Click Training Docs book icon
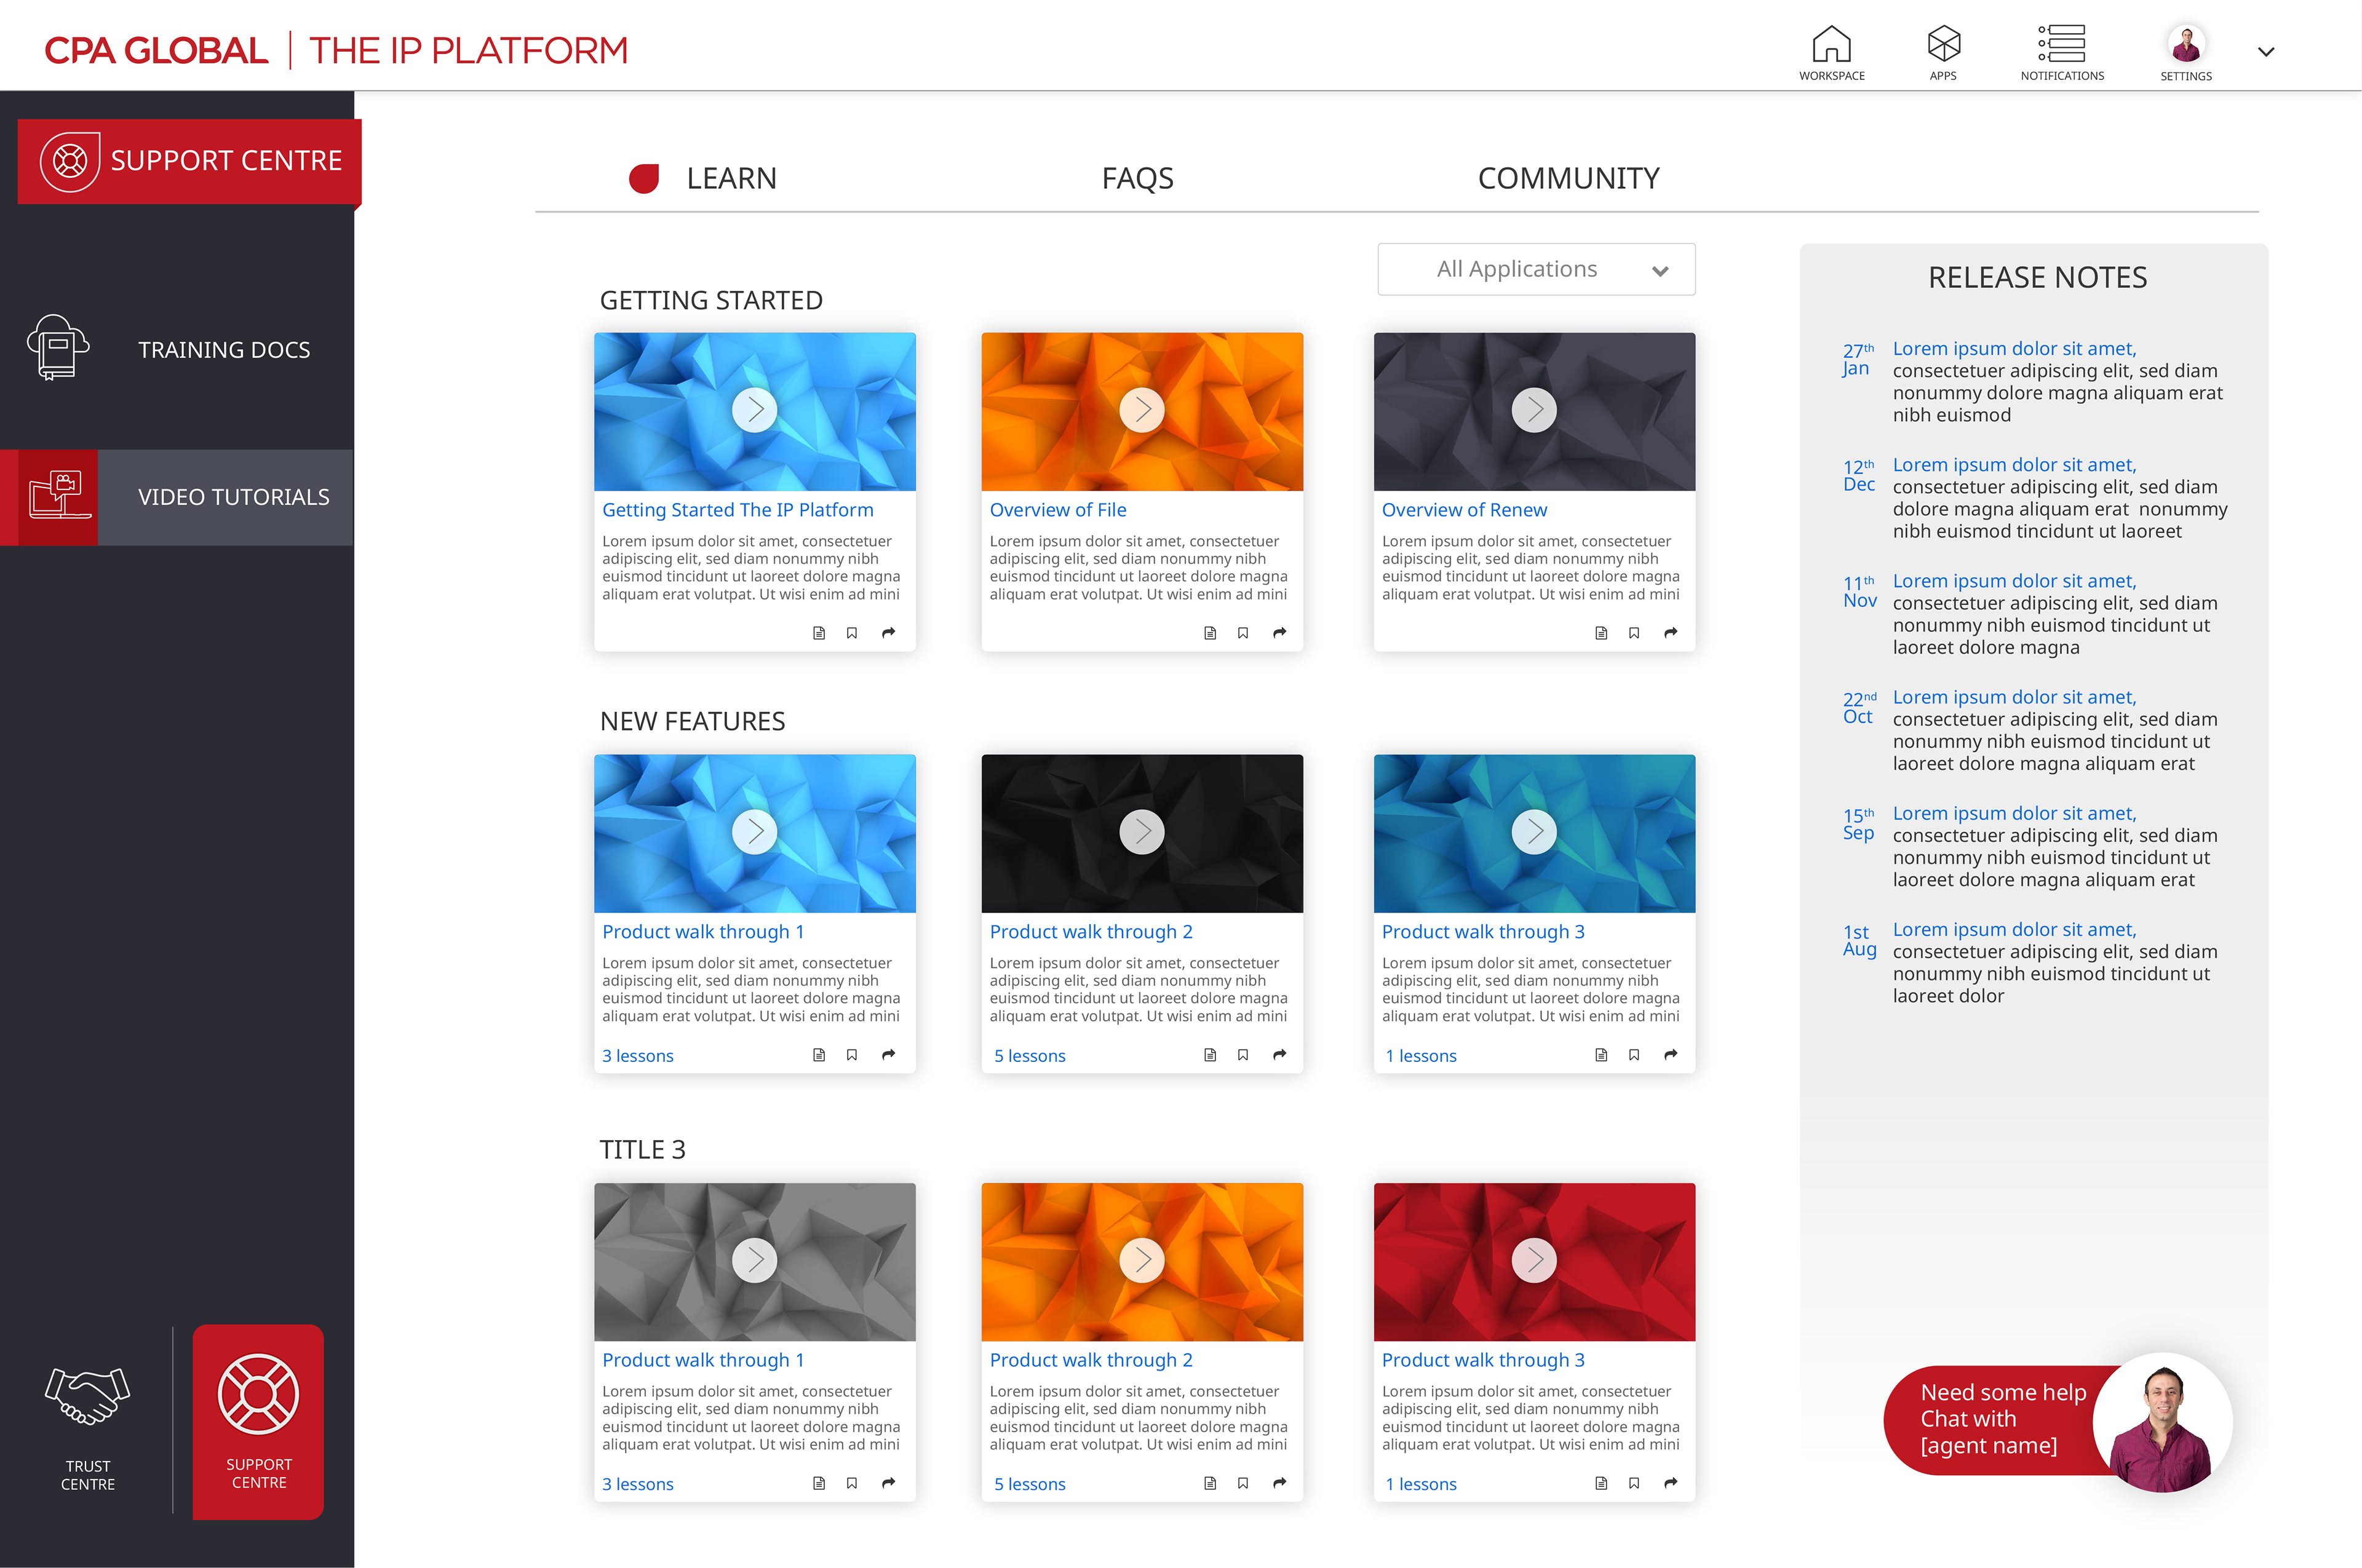 (x=58, y=348)
